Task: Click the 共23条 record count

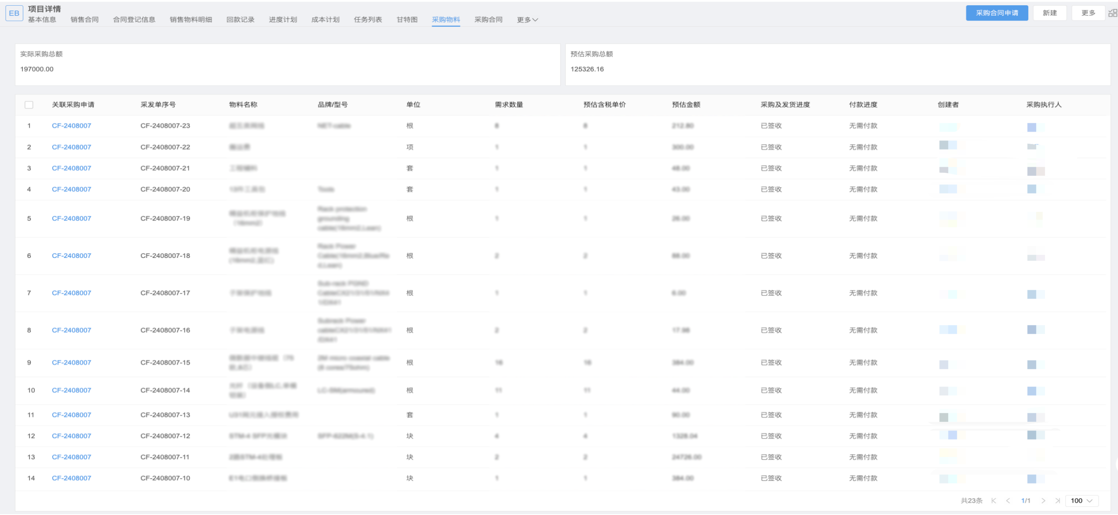Action: coord(972,500)
